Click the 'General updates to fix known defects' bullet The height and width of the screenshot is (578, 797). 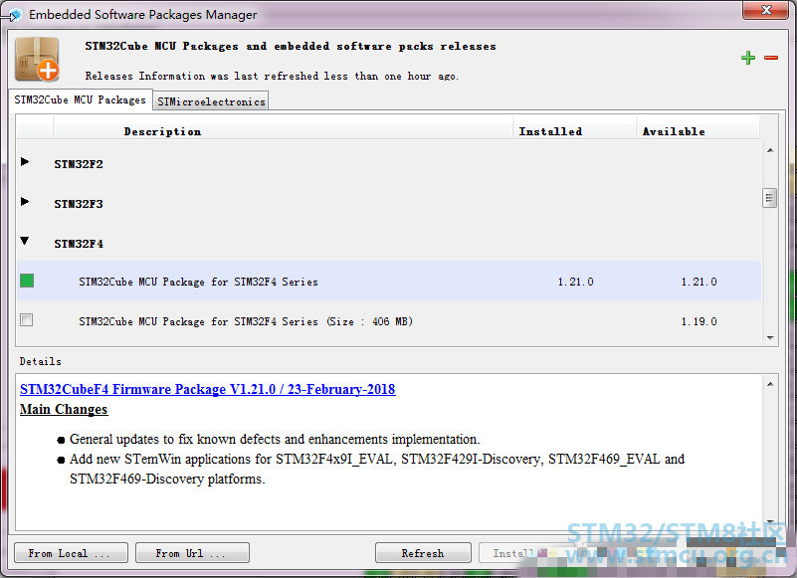(275, 439)
